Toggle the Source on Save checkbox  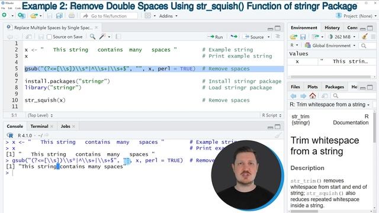click(x=49, y=37)
